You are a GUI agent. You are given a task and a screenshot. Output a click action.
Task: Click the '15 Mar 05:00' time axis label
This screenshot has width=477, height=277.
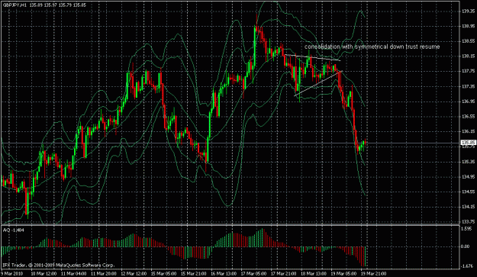(x=163, y=274)
